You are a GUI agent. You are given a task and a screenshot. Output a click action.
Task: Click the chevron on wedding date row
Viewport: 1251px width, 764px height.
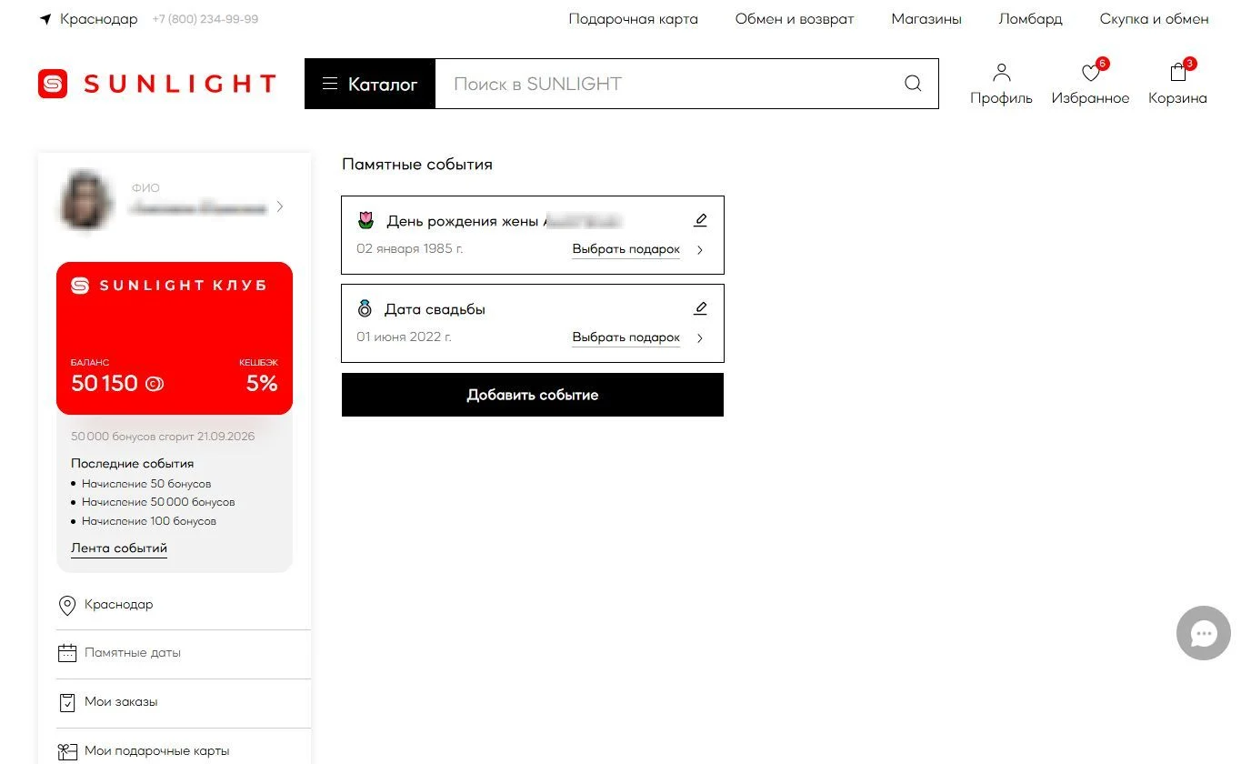[700, 338]
